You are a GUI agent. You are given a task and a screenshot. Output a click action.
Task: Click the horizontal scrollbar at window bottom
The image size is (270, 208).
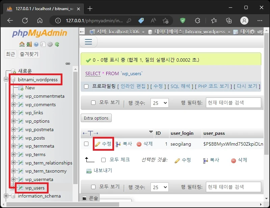tap(63, 204)
